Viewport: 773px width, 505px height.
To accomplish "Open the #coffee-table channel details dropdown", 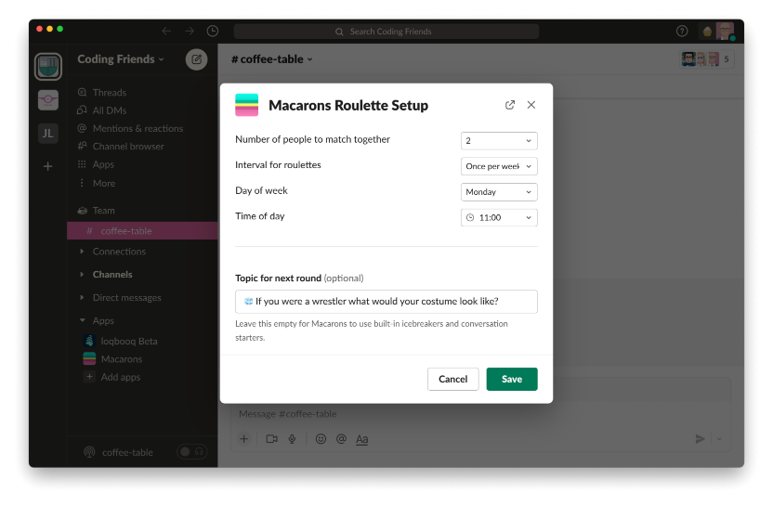I will (271, 59).
